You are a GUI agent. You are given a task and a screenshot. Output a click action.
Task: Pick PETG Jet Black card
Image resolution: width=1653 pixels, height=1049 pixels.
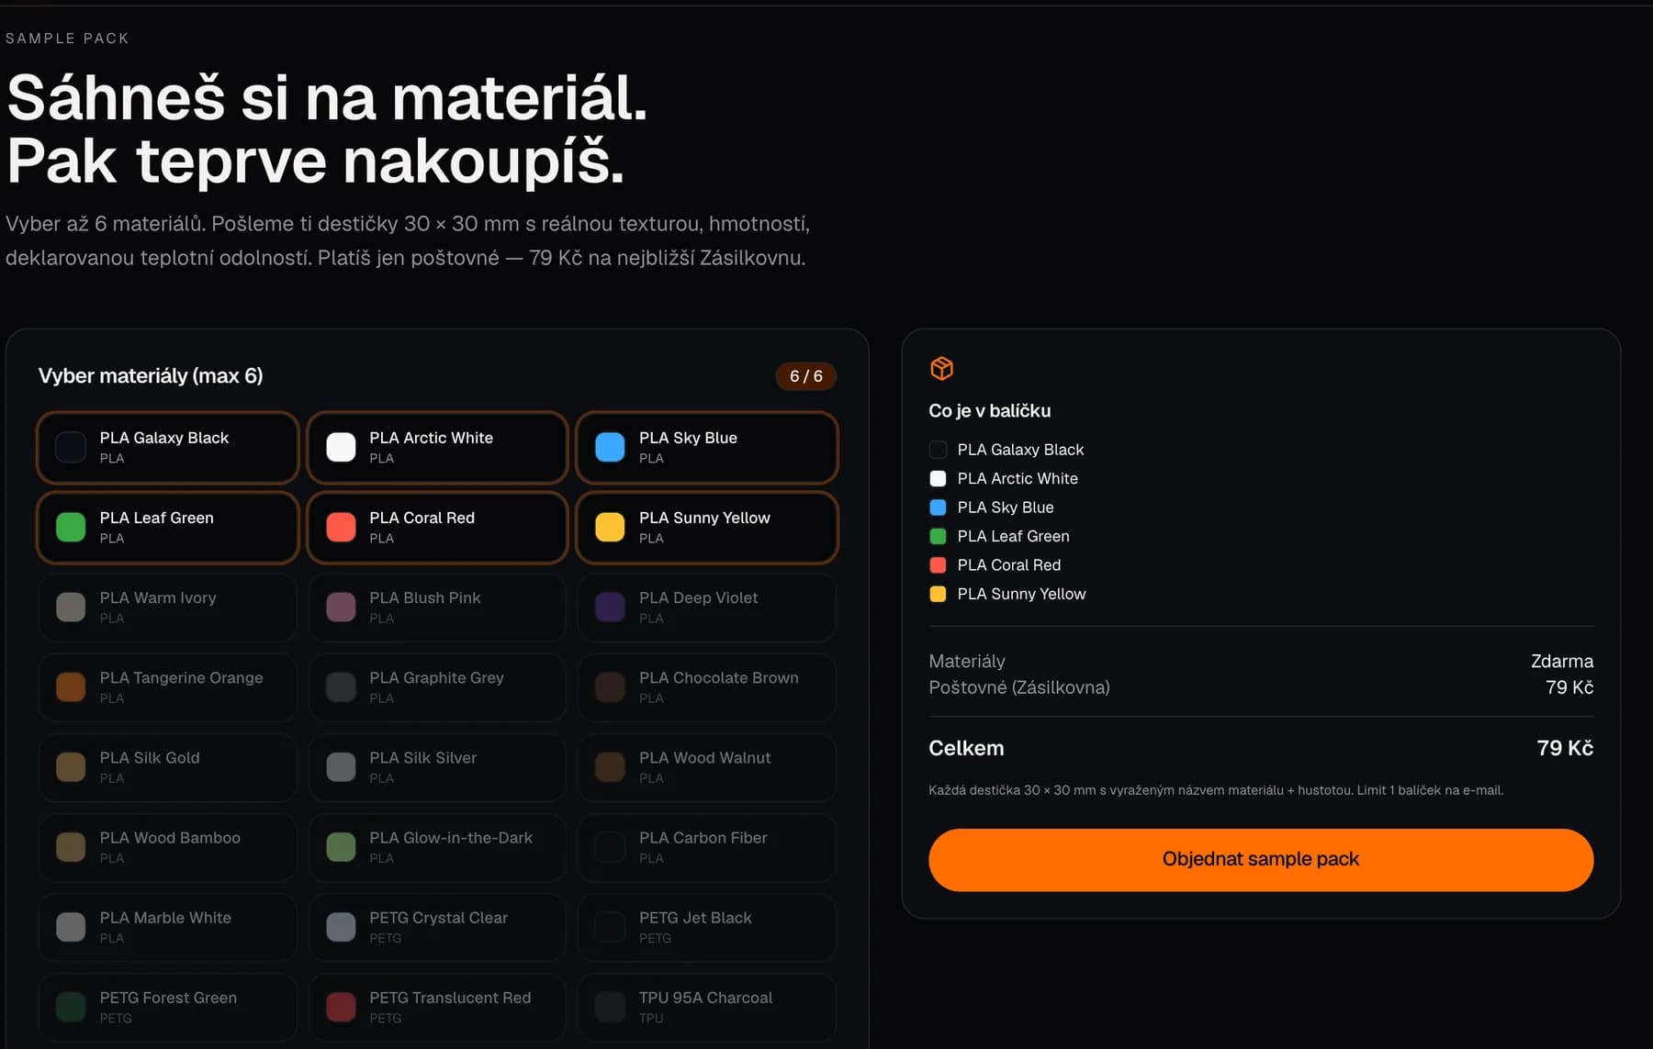tap(707, 926)
